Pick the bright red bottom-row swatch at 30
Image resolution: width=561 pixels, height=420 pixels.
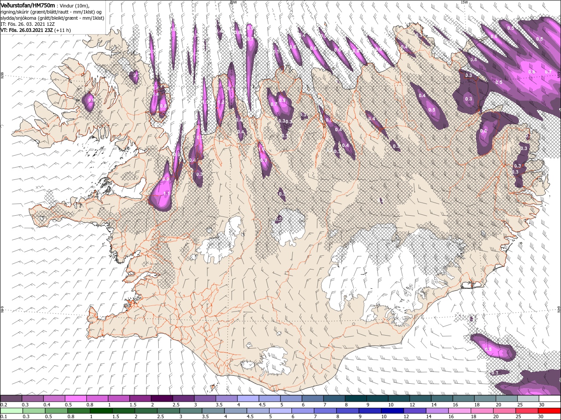548,411
